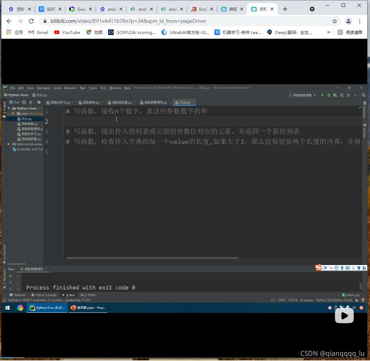Click the settings gear in Project panel
Image resolution: width=370 pixels, height=361 pixels.
click(x=39, y=102)
